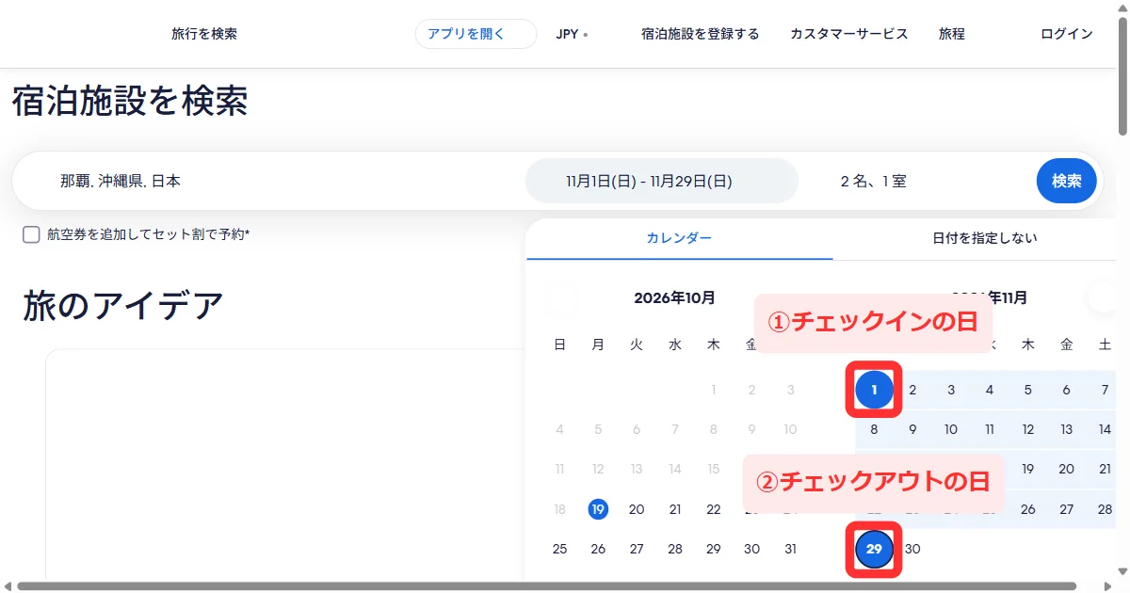Select November 1 check-in date
This screenshot has height=593, width=1130.
[874, 390]
